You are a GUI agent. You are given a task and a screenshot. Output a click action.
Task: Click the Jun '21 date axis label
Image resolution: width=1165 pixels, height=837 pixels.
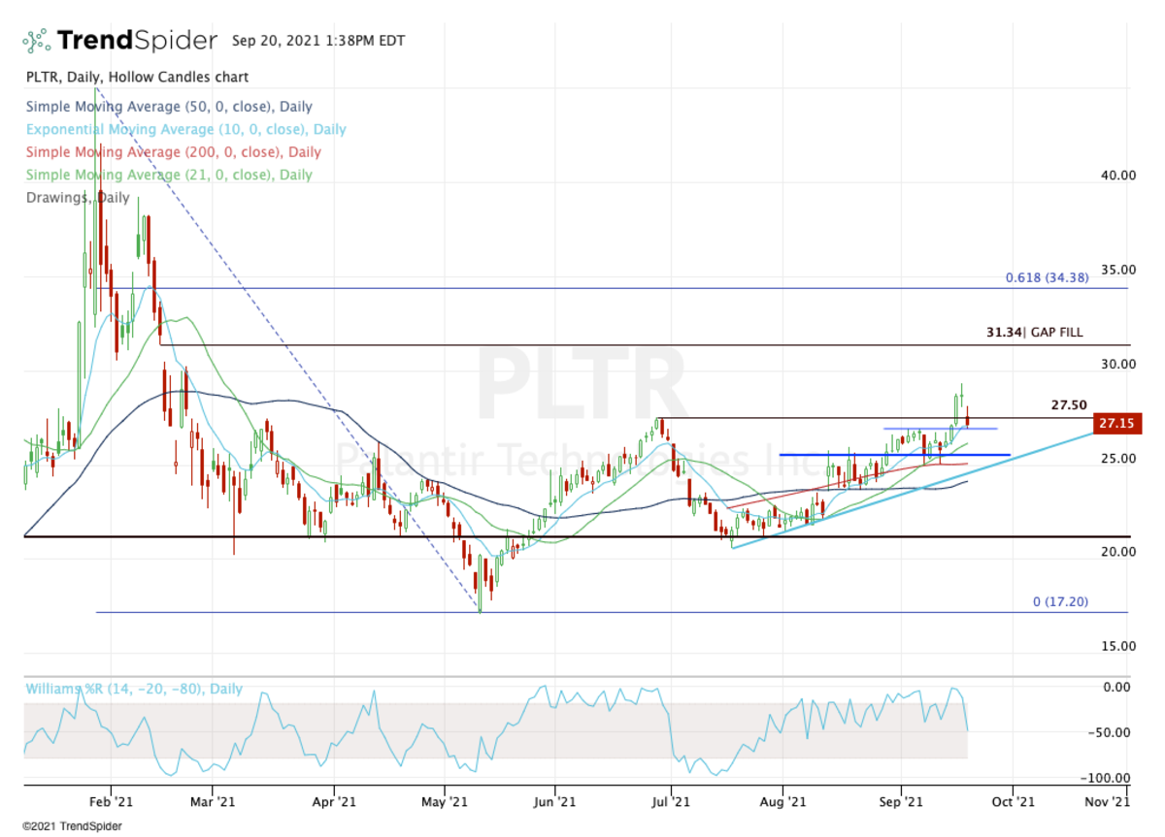(555, 802)
